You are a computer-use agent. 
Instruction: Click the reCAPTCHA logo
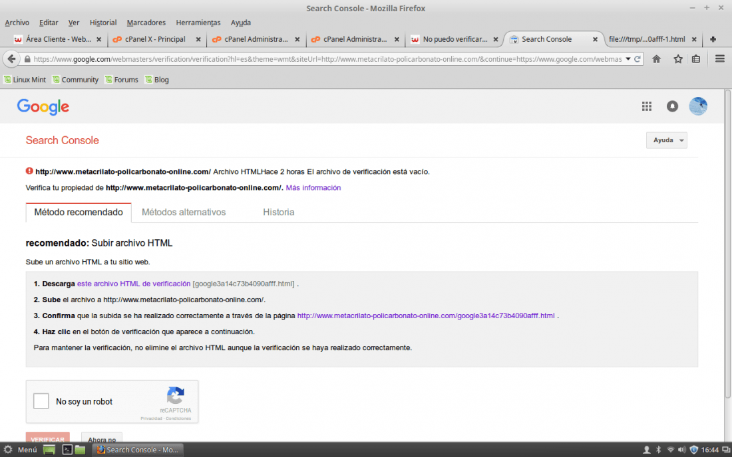tap(176, 395)
